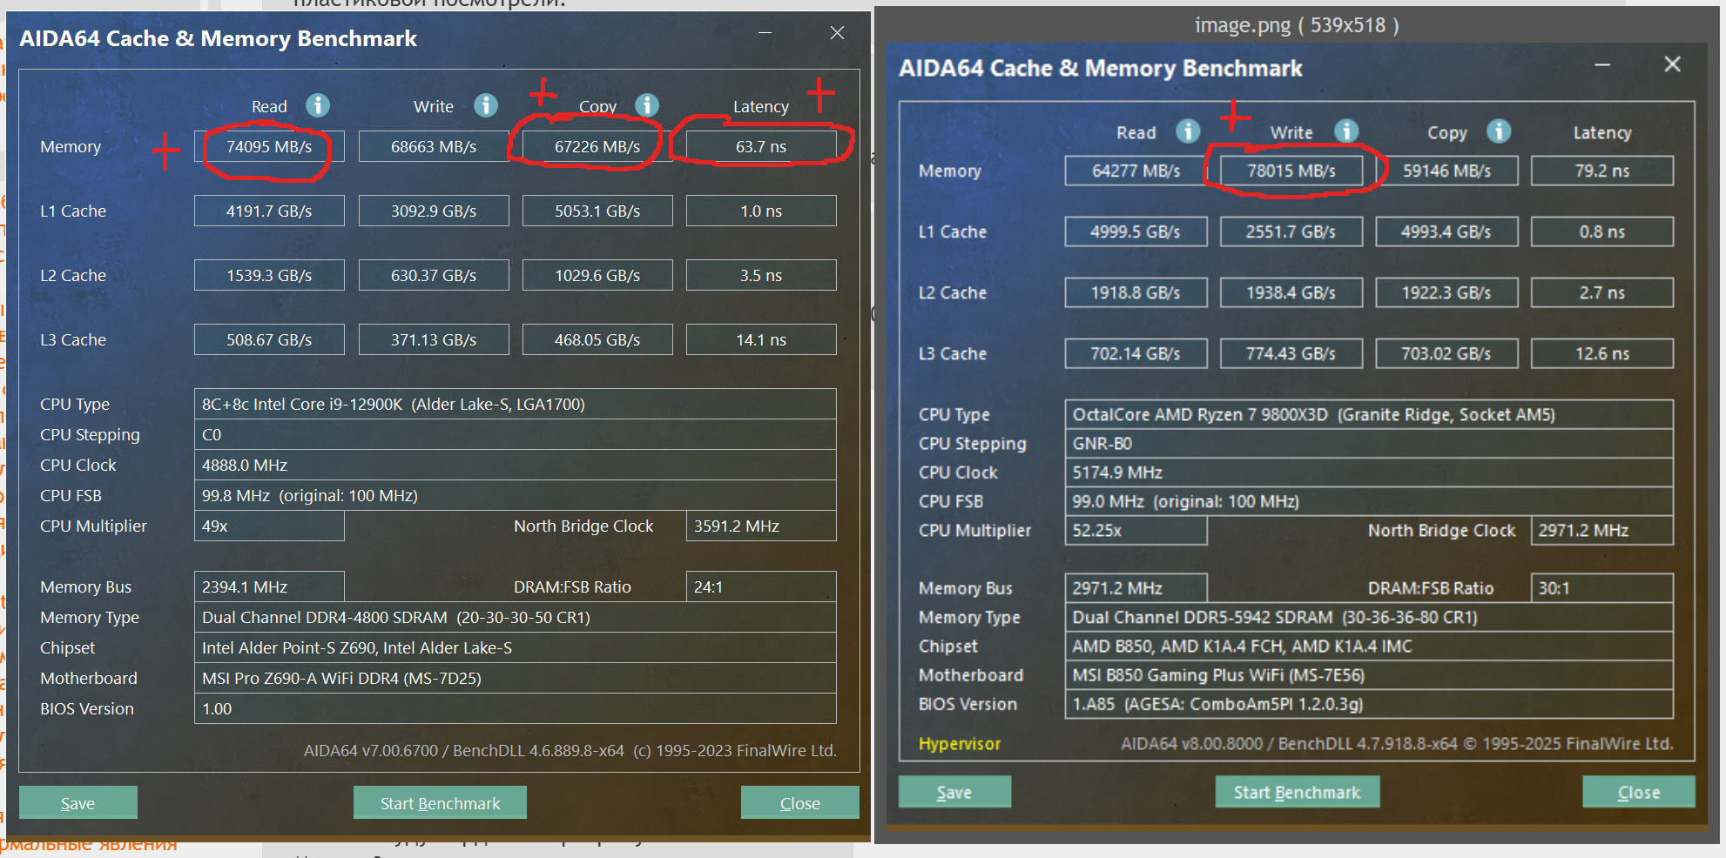Close the Intel i9-12900K window with the X icon
Screen dimensions: 1726x858
coord(837,33)
